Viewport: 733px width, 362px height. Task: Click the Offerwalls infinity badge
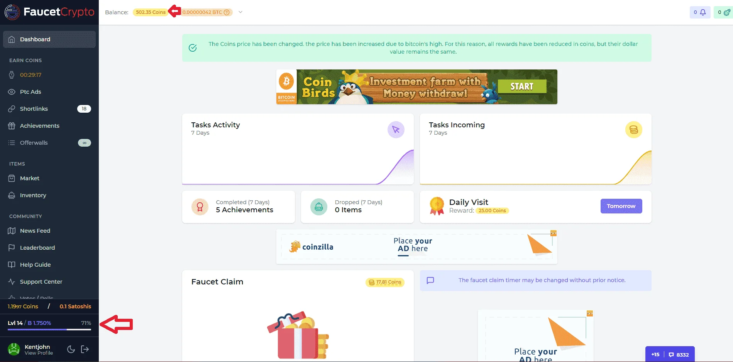tap(85, 143)
